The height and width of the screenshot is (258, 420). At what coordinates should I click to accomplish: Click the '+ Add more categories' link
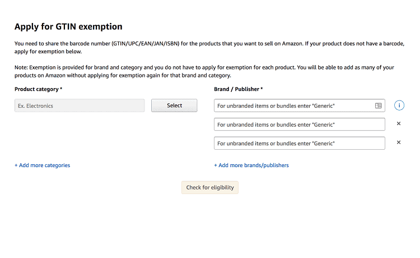pos(43,165)
